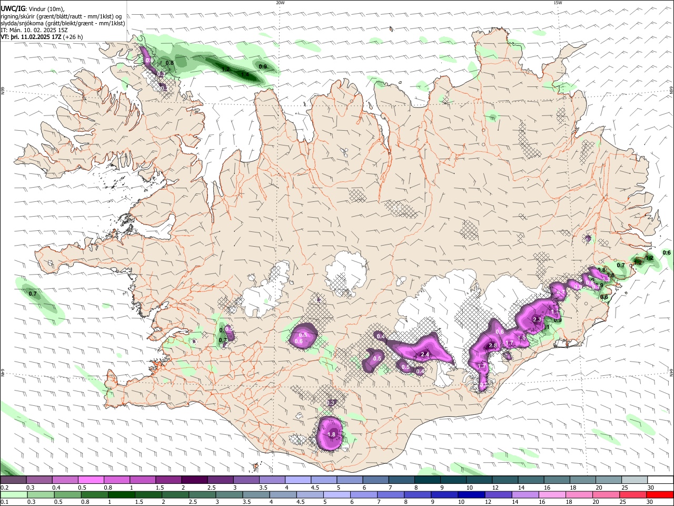Click the purple snowfall blob labeled 1.8
The image size is (674, 506).
(330, 433)
